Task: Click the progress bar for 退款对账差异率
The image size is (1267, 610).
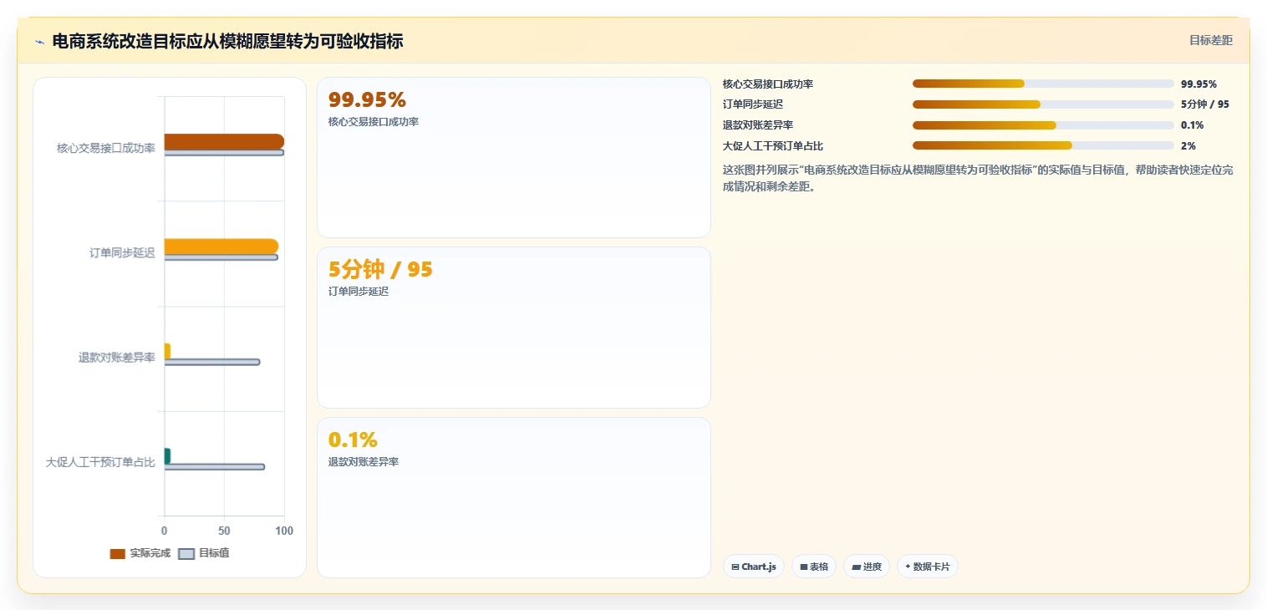Action: point(1043,125)
